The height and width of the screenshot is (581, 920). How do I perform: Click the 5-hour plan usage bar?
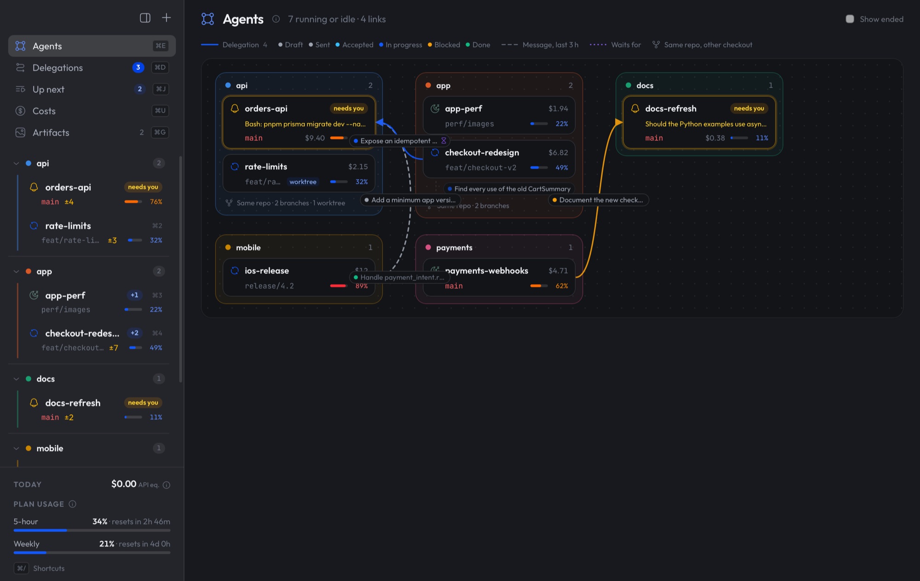click(x=92, y=530)
